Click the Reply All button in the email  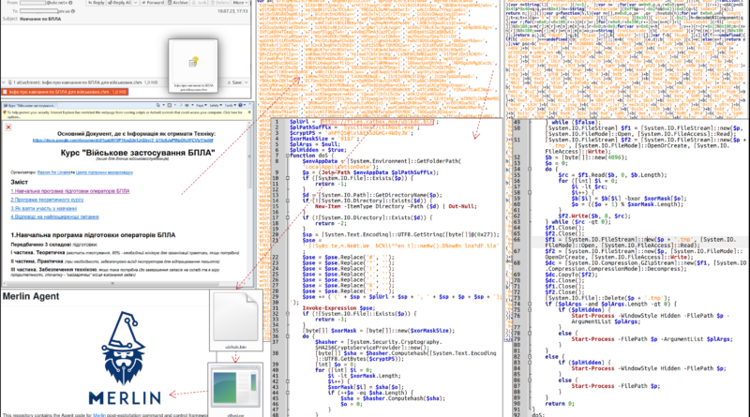pos(120,3)
